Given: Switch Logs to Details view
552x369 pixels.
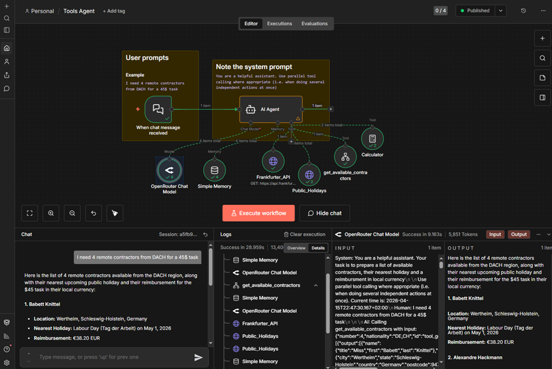Looking at the screenshot, I should coord(318,248).
